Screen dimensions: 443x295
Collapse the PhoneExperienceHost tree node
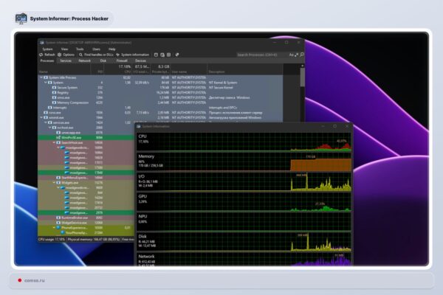coord(54,228)
